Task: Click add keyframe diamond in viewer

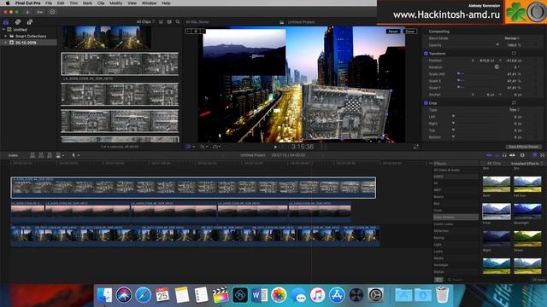Action: (x=196, y=32)
